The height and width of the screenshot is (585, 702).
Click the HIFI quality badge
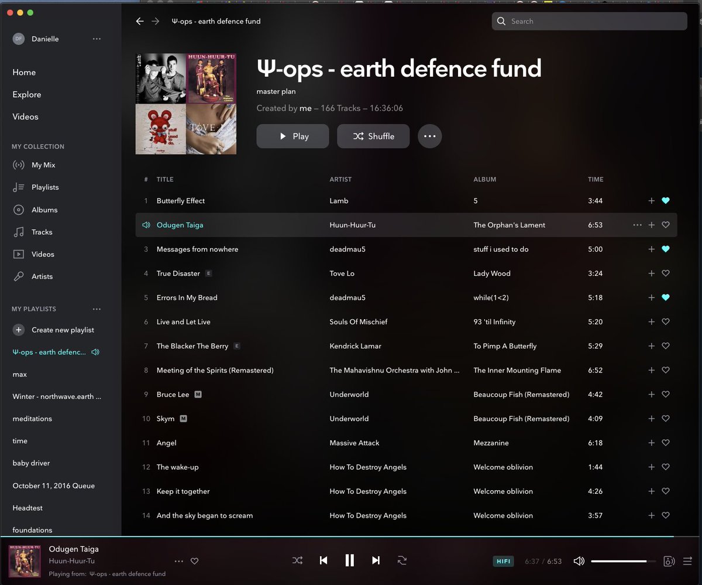(503, 561)
